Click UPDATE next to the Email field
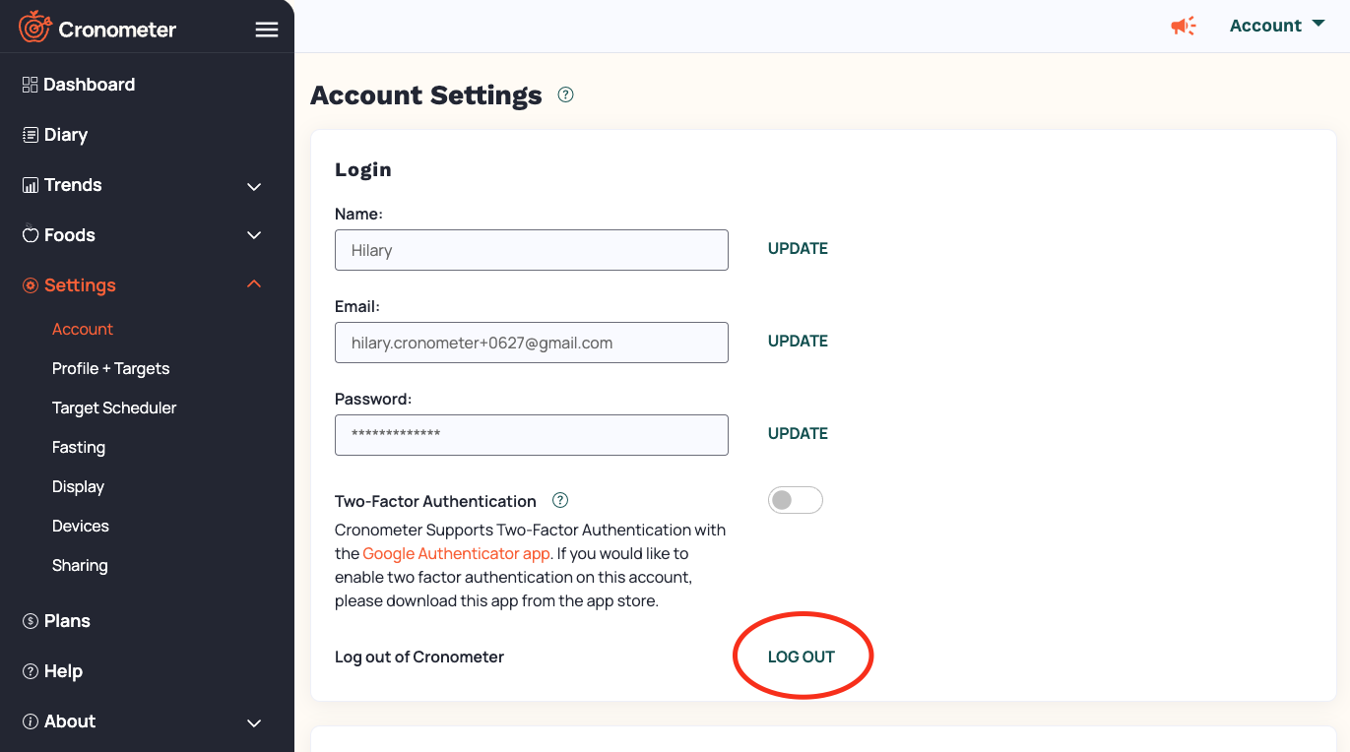This screenshot has height=752, width=1350. pos(798,341)
